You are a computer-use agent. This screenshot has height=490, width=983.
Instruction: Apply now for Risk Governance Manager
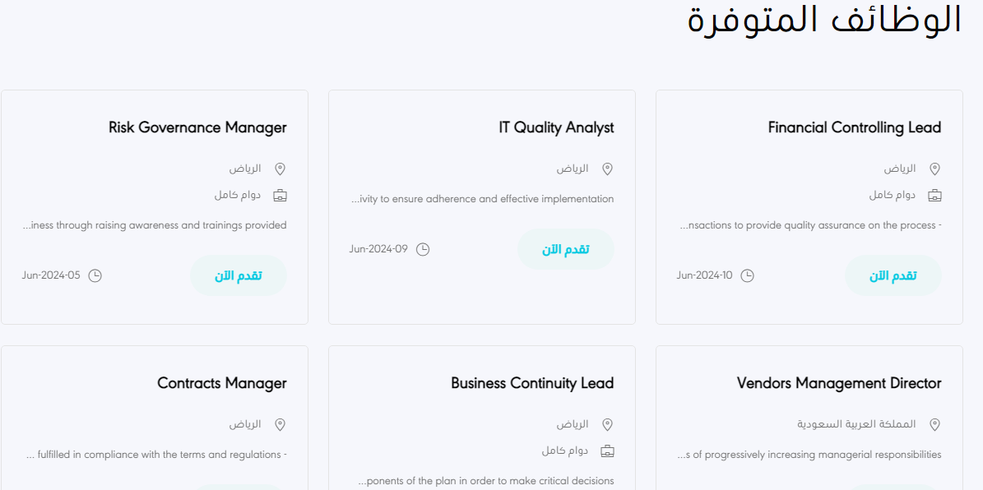click(x=239, y=275)
